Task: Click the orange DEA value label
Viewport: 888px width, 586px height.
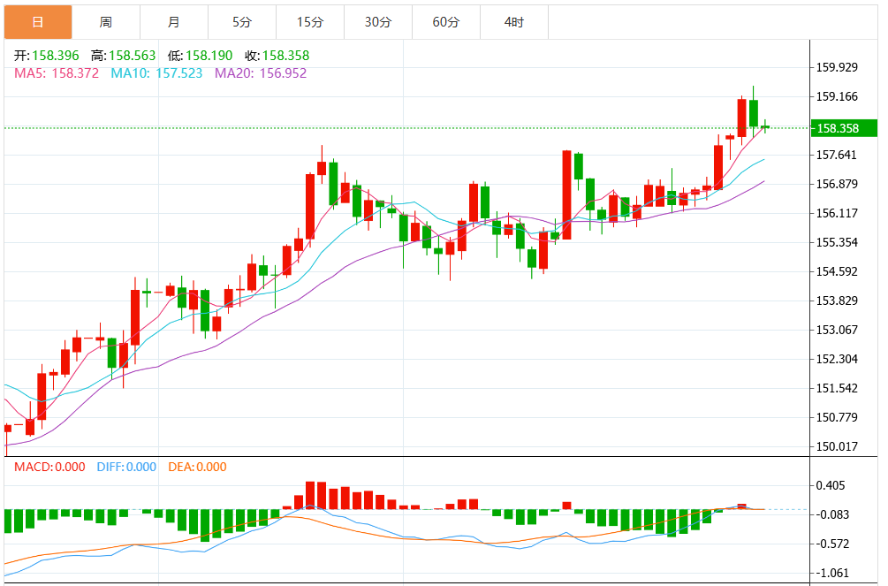Action: pos(196,468)
